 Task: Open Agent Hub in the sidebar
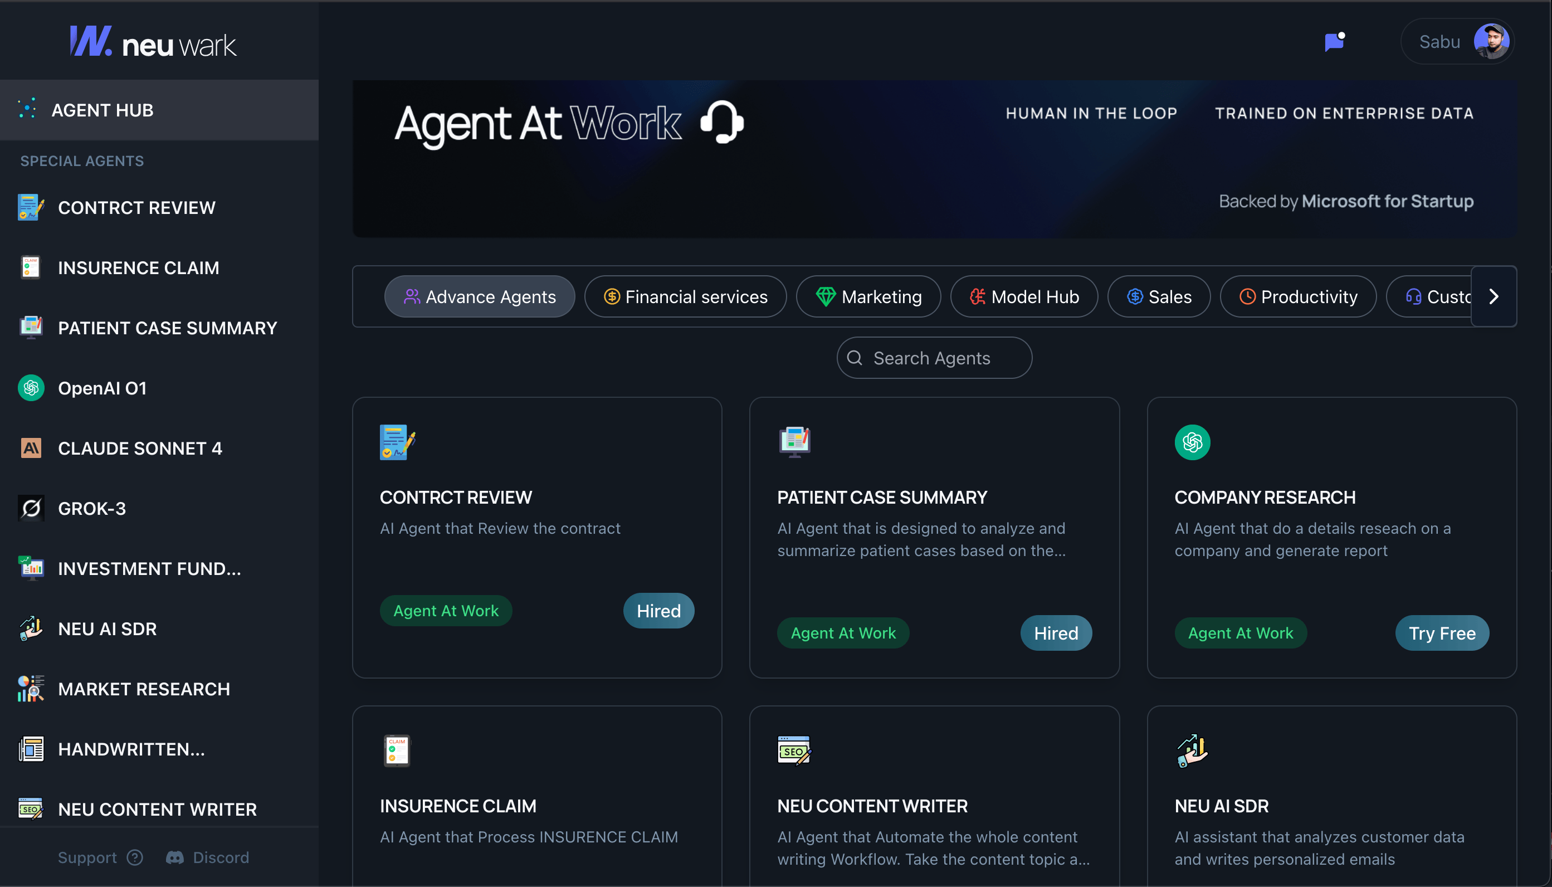tap(159, 110)
